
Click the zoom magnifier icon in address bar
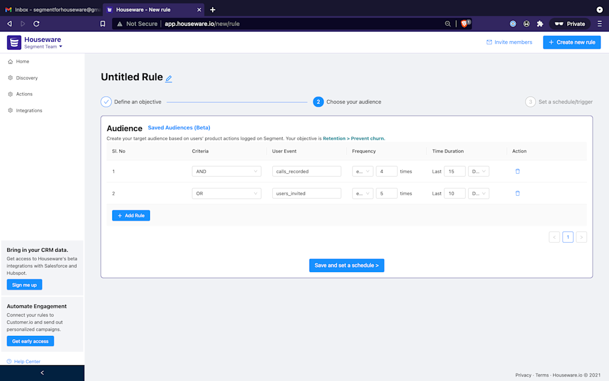click(x=448, y=24)
